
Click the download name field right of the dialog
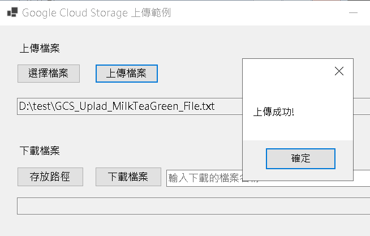(362, 178)
